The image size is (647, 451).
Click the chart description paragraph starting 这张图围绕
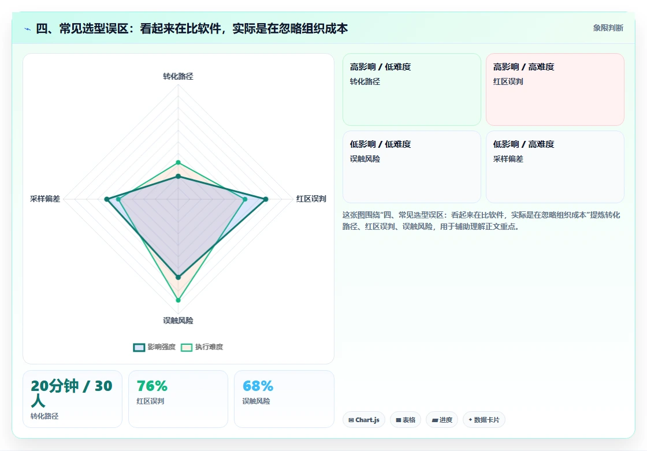point(481,221)
